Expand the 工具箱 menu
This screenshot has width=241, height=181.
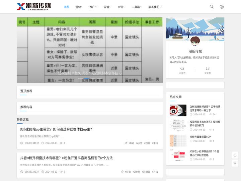tap(137, 7)
